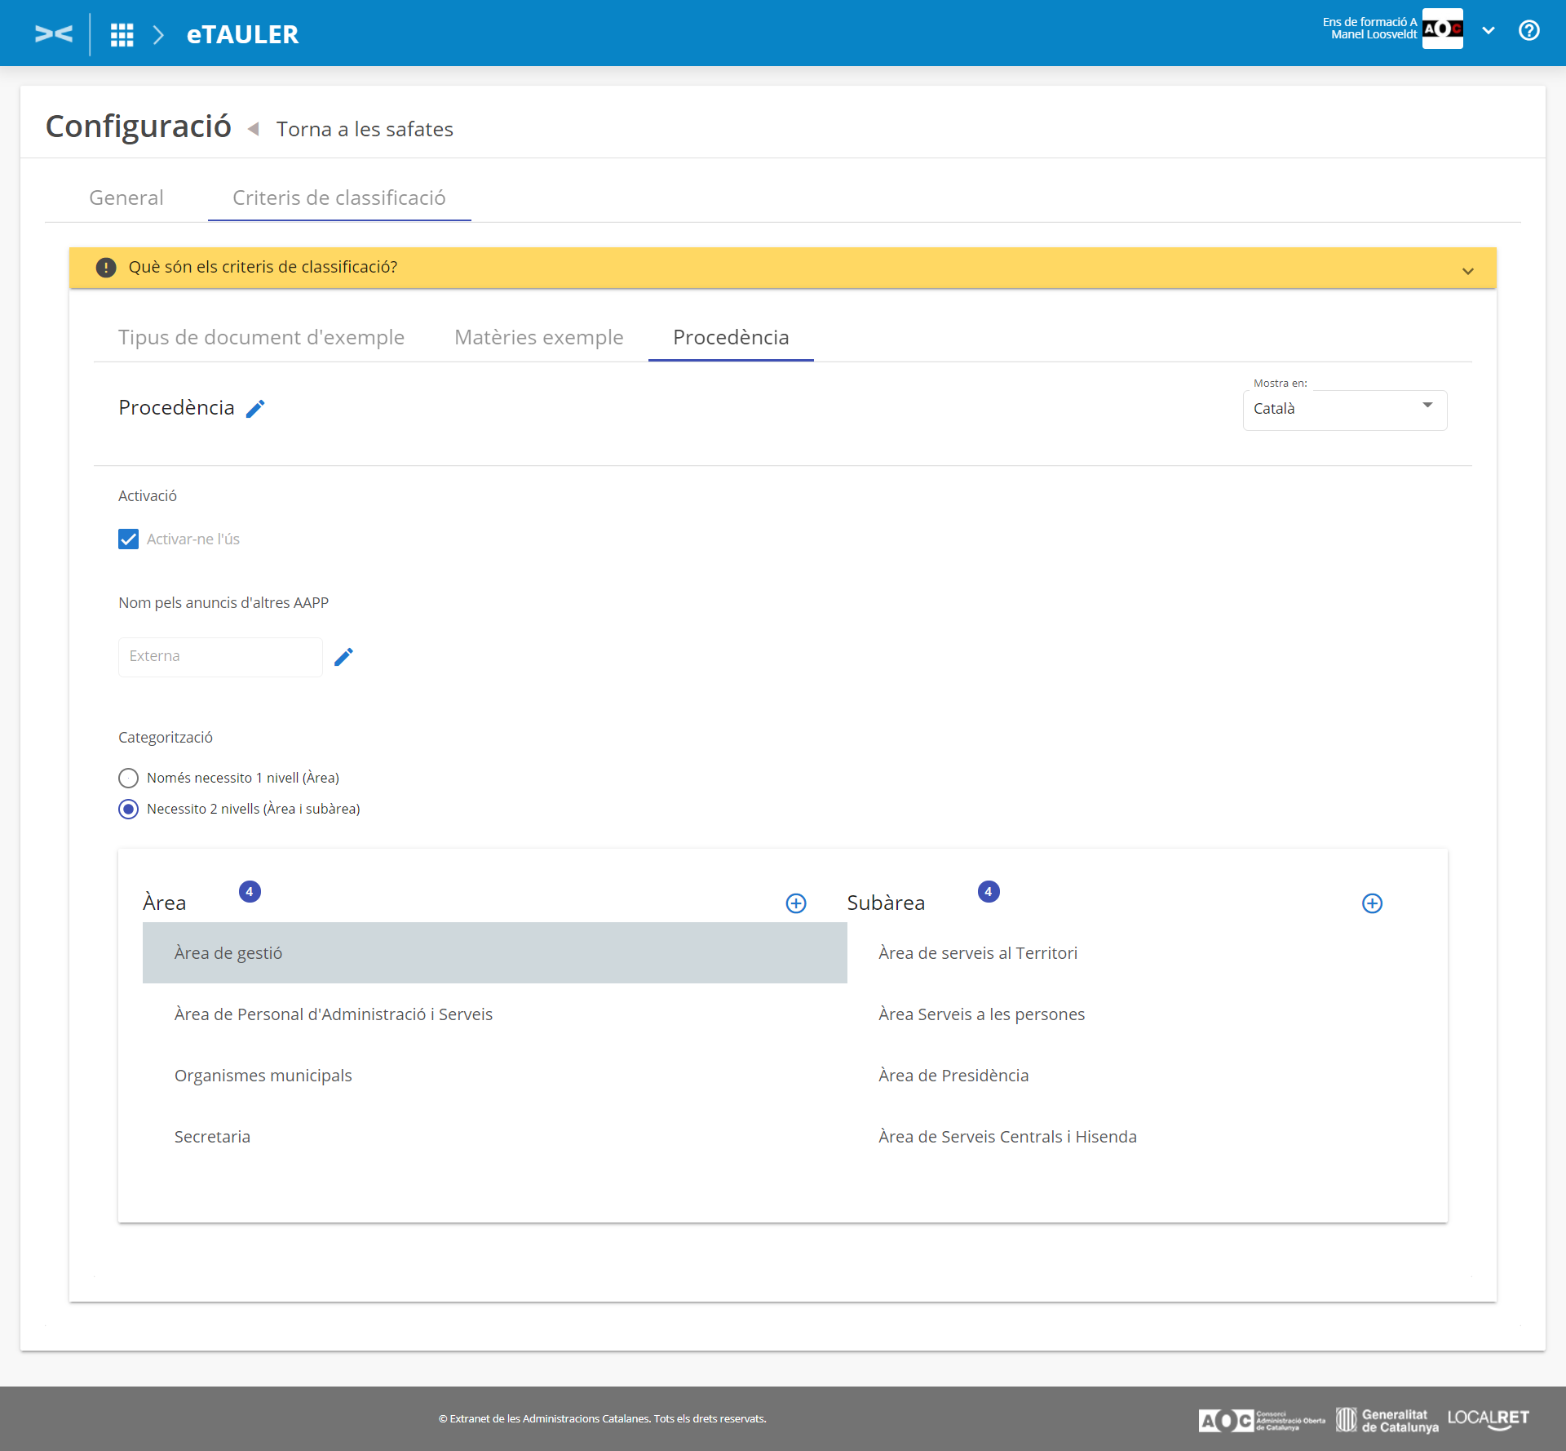Click Torna a les safates link
This screenshot has width=1566, height=1451.
pos(365,130)
